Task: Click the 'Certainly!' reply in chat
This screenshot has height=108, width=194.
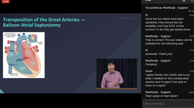Action: click(x=151, y=64)
